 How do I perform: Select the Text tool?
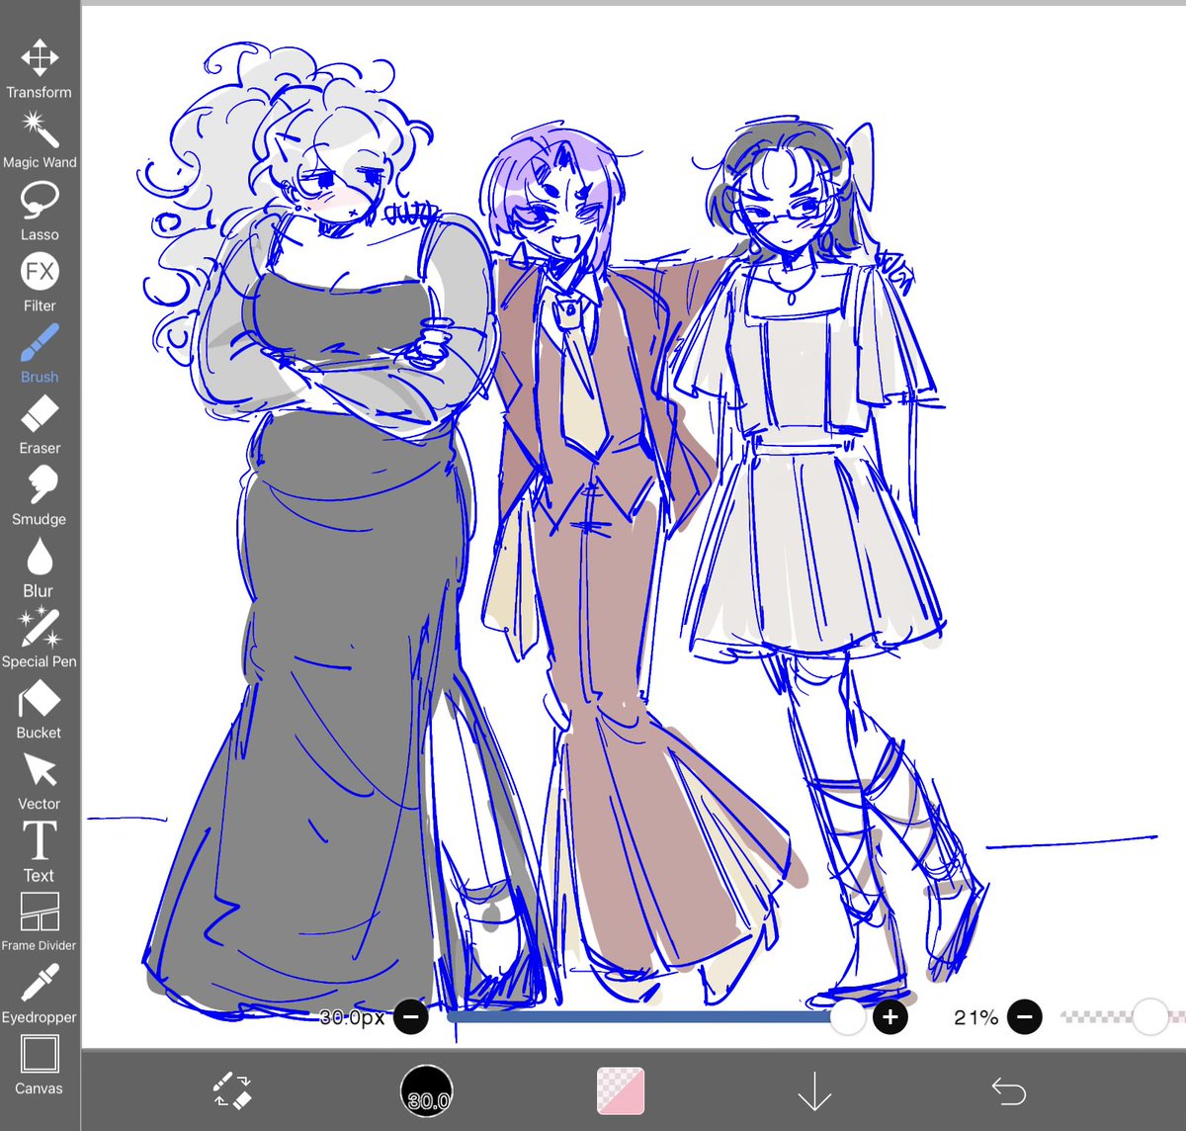pos(40,852)
